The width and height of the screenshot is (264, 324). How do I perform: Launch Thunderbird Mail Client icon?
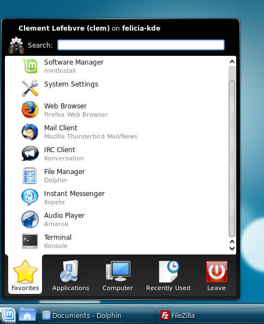pyautogui.click(x=30, y=131)
